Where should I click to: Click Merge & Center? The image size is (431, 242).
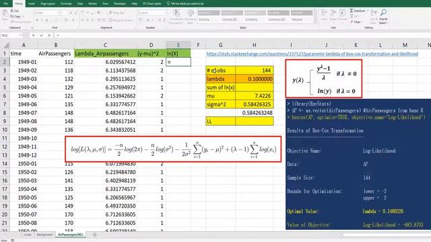(x=121, y=20)
